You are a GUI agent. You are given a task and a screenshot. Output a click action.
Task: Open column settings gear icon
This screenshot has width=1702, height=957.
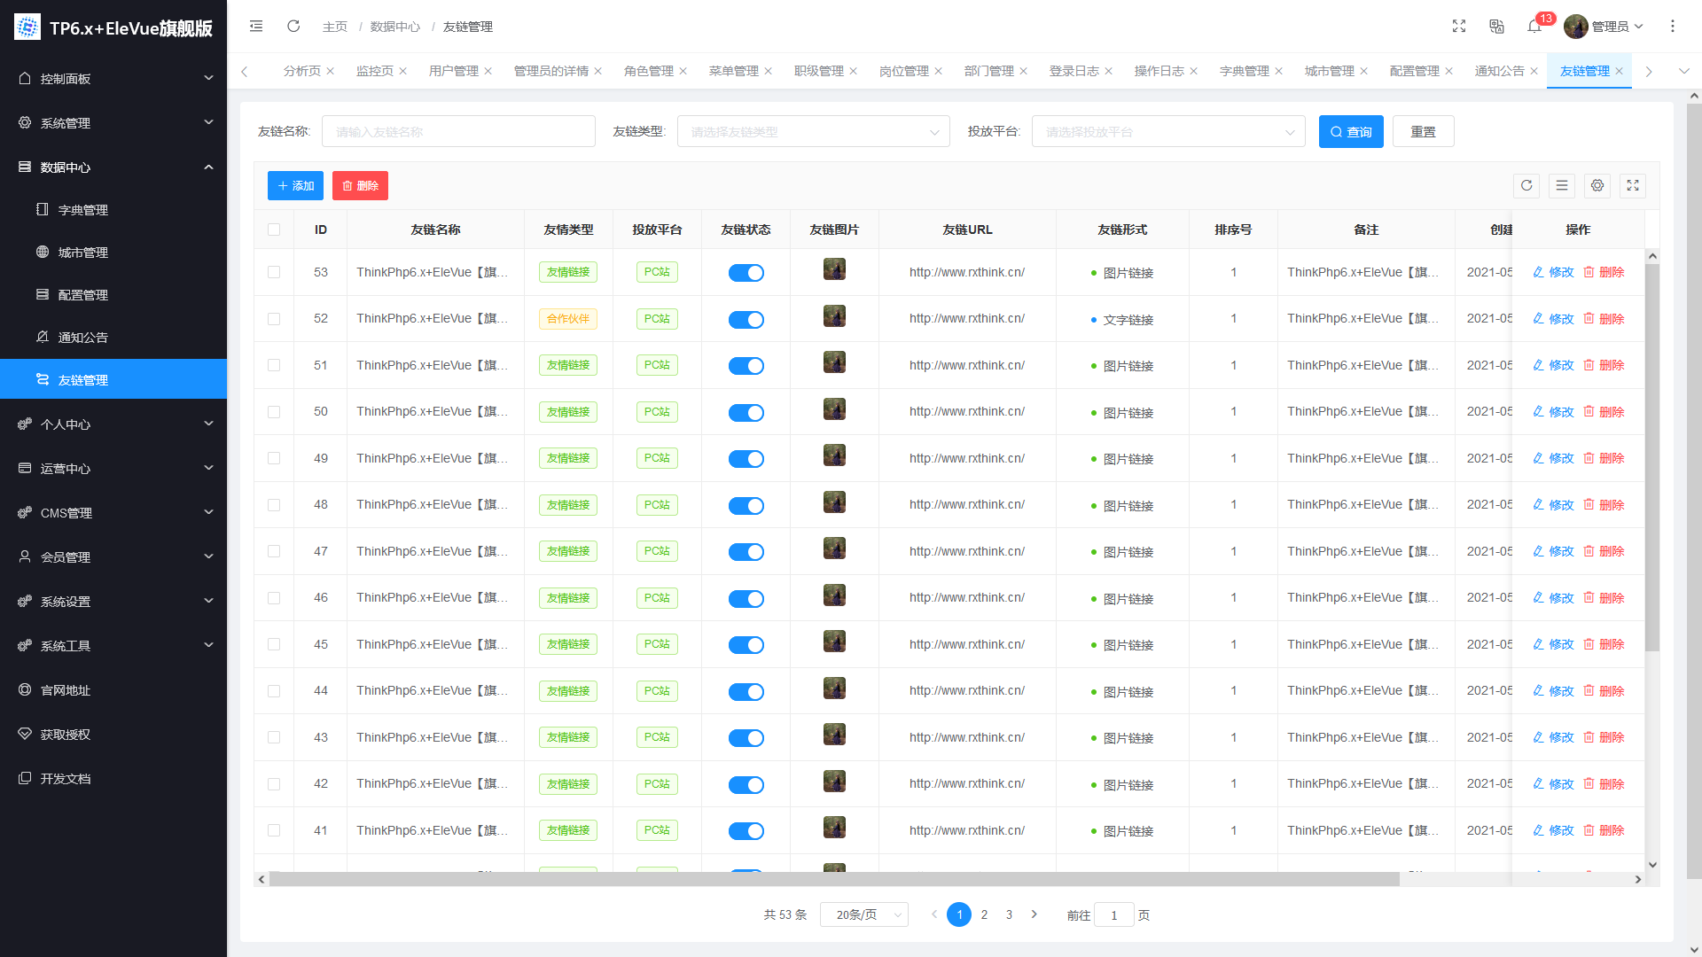(x=1597, y=185)
